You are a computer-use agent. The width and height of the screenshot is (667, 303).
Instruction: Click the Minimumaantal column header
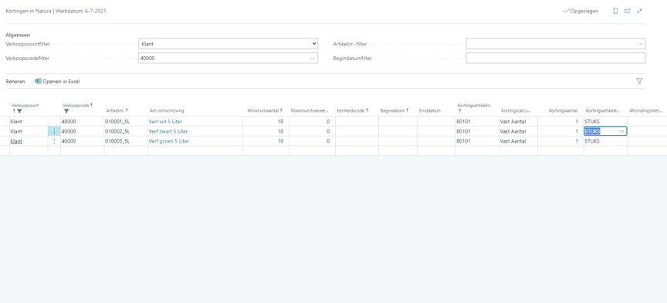(265, 110)
